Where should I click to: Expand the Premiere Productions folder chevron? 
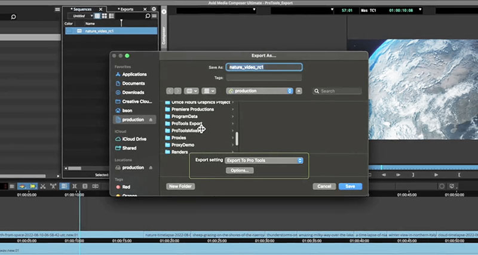pos(233,109)
